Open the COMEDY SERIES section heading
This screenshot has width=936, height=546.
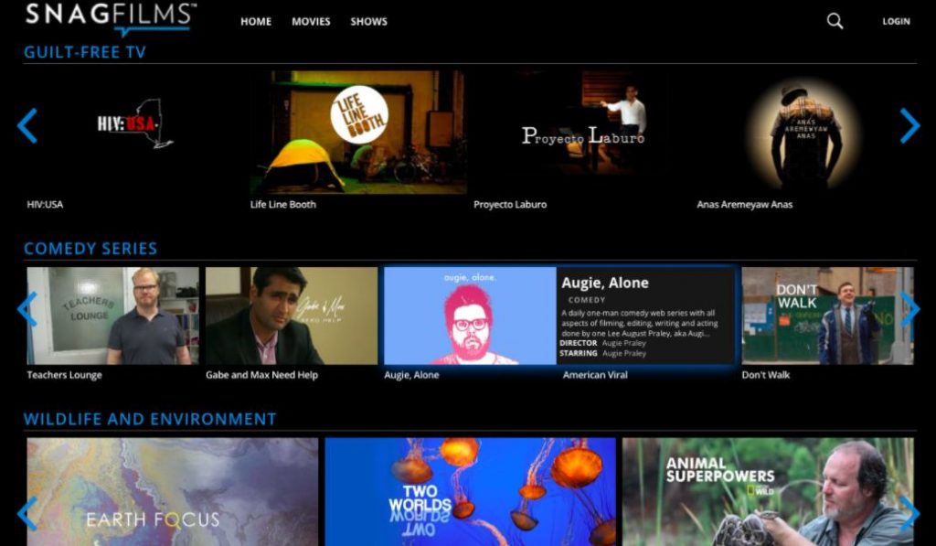pos(90,249)
